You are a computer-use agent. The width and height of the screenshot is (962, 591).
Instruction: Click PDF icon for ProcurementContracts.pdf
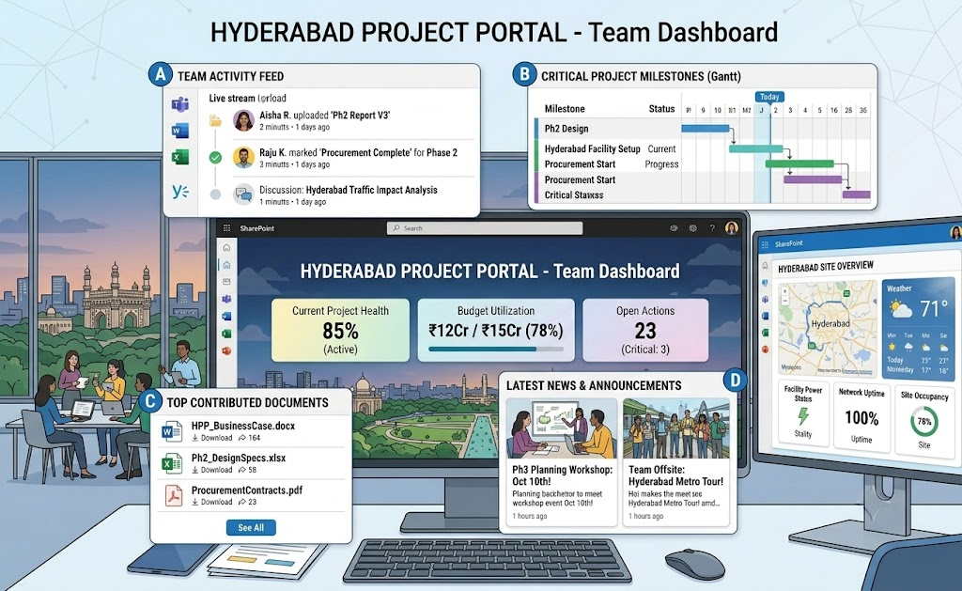tap(173, 495)
